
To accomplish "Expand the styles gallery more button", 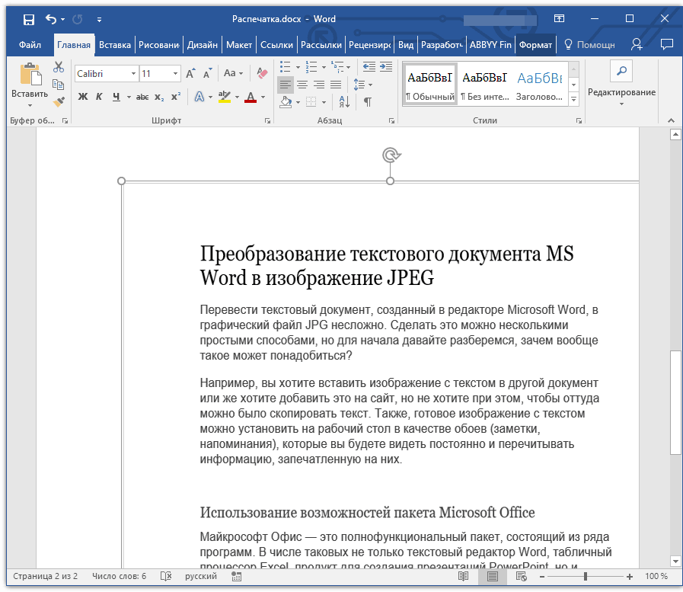I will [574, 99].
